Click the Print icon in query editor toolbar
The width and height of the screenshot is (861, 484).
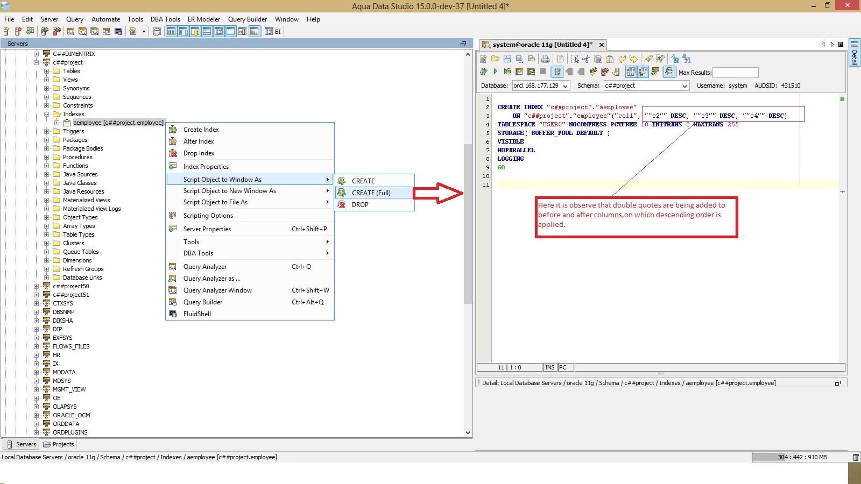(x=545, y=59)
